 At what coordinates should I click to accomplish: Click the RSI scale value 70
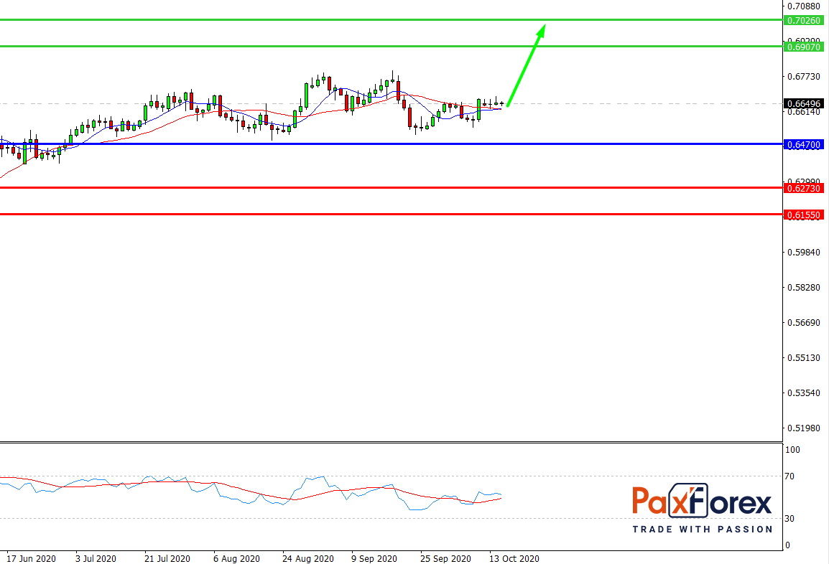789,476
